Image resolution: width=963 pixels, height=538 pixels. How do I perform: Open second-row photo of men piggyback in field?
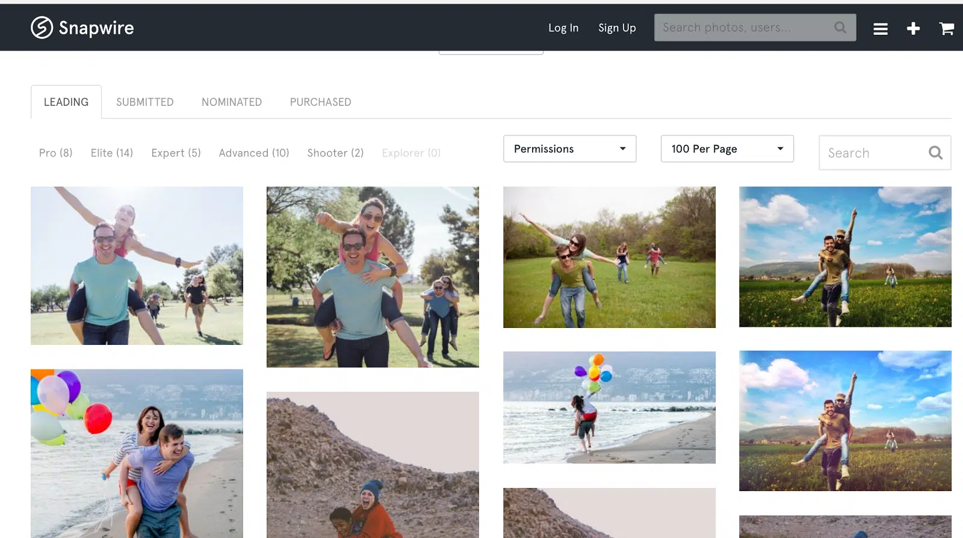[x=845, y=421]
